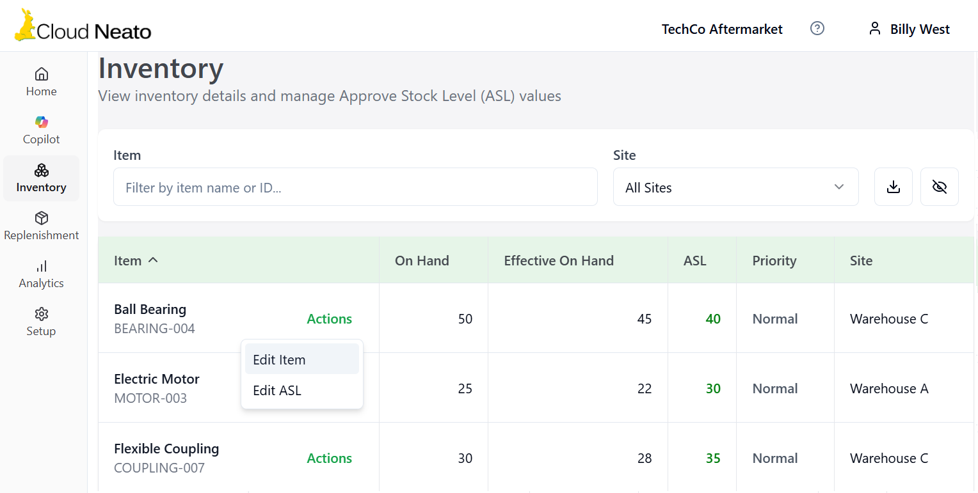Click Normal priority in Electric Motor row

tap(775, 388)
